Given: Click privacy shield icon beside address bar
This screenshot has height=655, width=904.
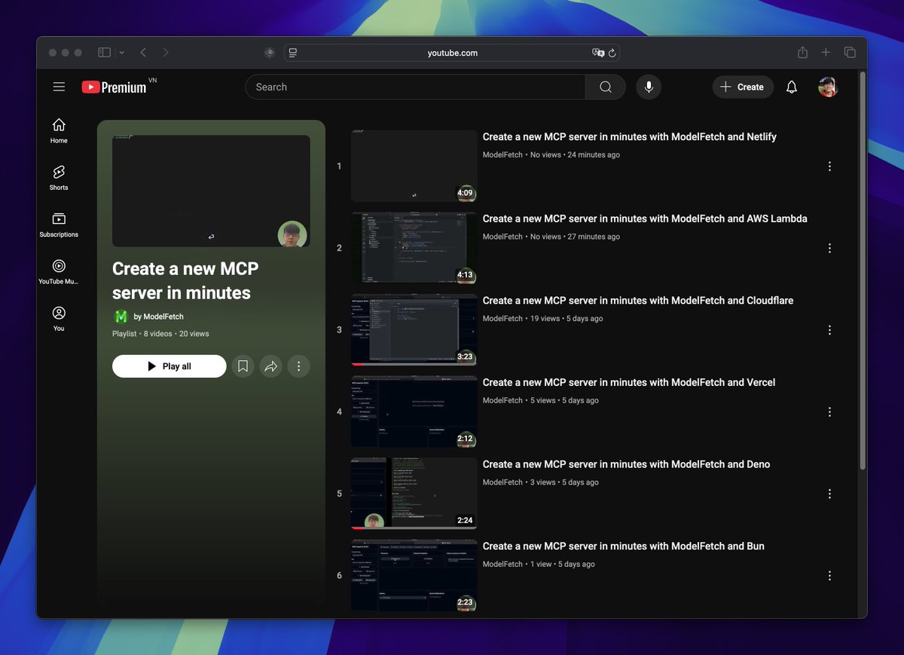Looking at the screenshot, I should (x=270, y=53).
